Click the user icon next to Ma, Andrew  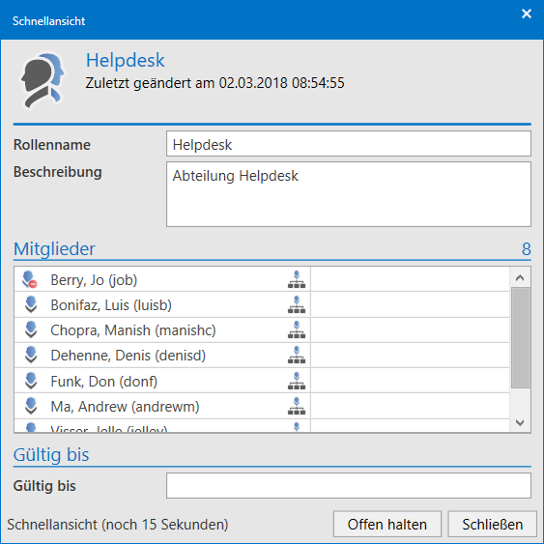coord(31,406)
